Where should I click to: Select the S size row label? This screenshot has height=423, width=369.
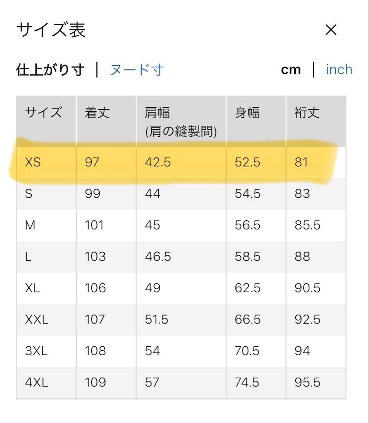click(x=29, y=194)
